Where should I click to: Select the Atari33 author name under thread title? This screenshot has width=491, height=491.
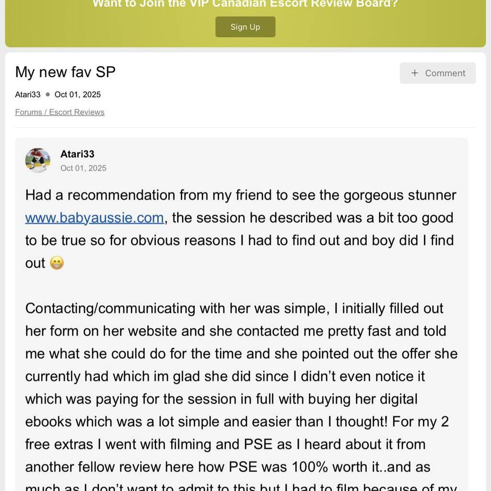[x=28, y=94]
